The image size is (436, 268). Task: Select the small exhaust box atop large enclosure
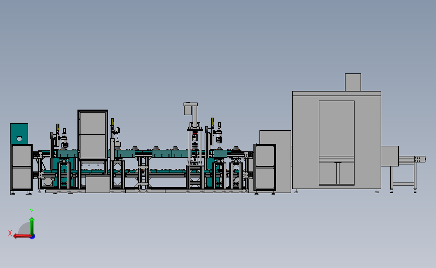pyautogui.click(x=353, y=82)
